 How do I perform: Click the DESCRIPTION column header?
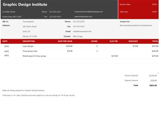[x=29, y=41]
